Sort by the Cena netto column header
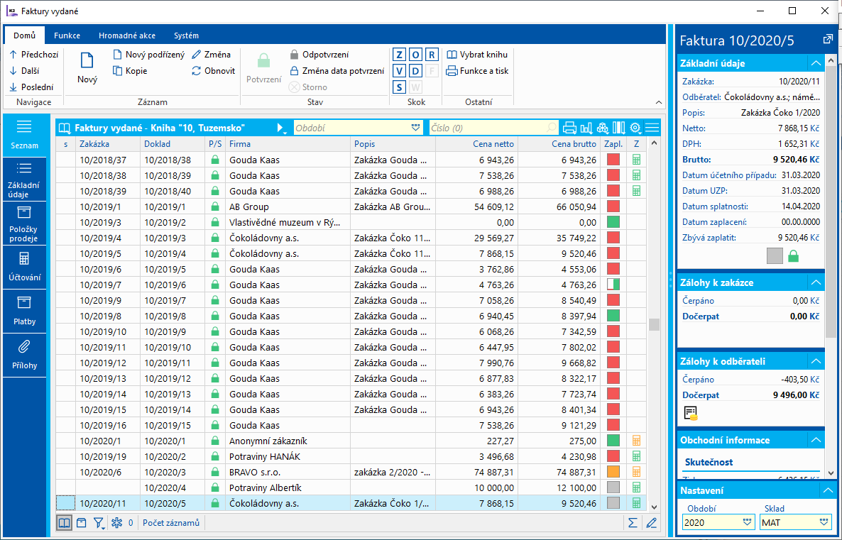 pyautogui.click(x=493, y=144)
